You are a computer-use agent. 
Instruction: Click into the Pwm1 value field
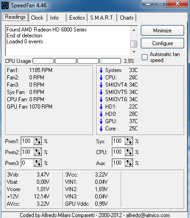click(x=27, y=141)
